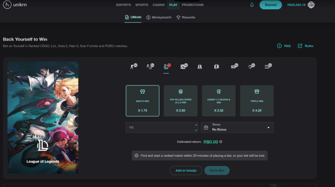335x187 pixels.
Task: Open the PROMOTIONS menu
Action: tap(193, 5)
